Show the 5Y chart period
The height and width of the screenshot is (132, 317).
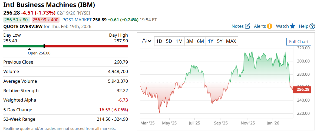coord(220,41)
